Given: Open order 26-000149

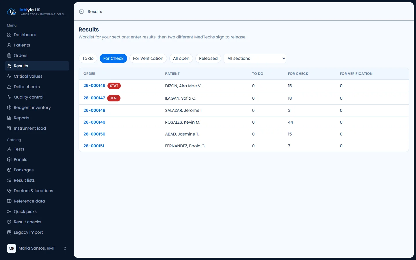Looking at the screenshot, I should click(94, 122).
